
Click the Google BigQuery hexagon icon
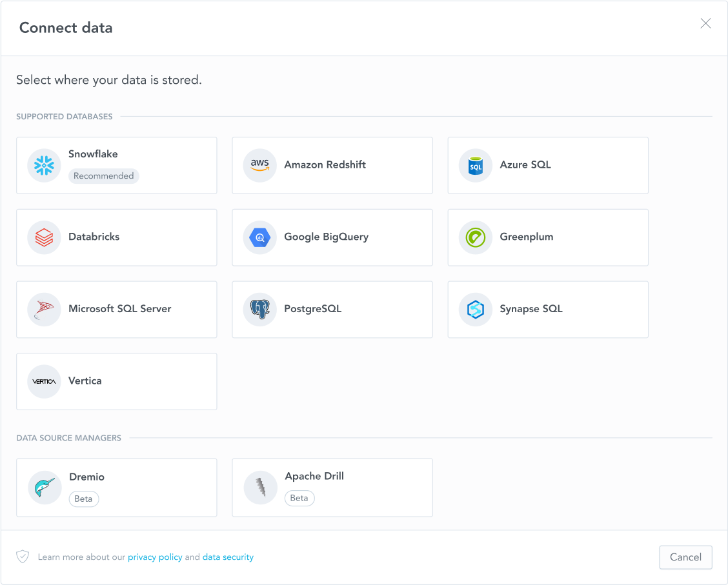pos(259,237)
